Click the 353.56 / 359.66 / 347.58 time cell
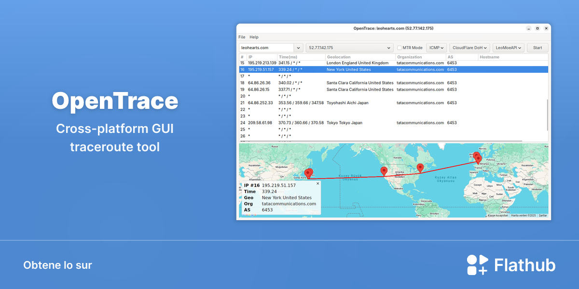The image size is (579, 289). [x=301, y=103]
